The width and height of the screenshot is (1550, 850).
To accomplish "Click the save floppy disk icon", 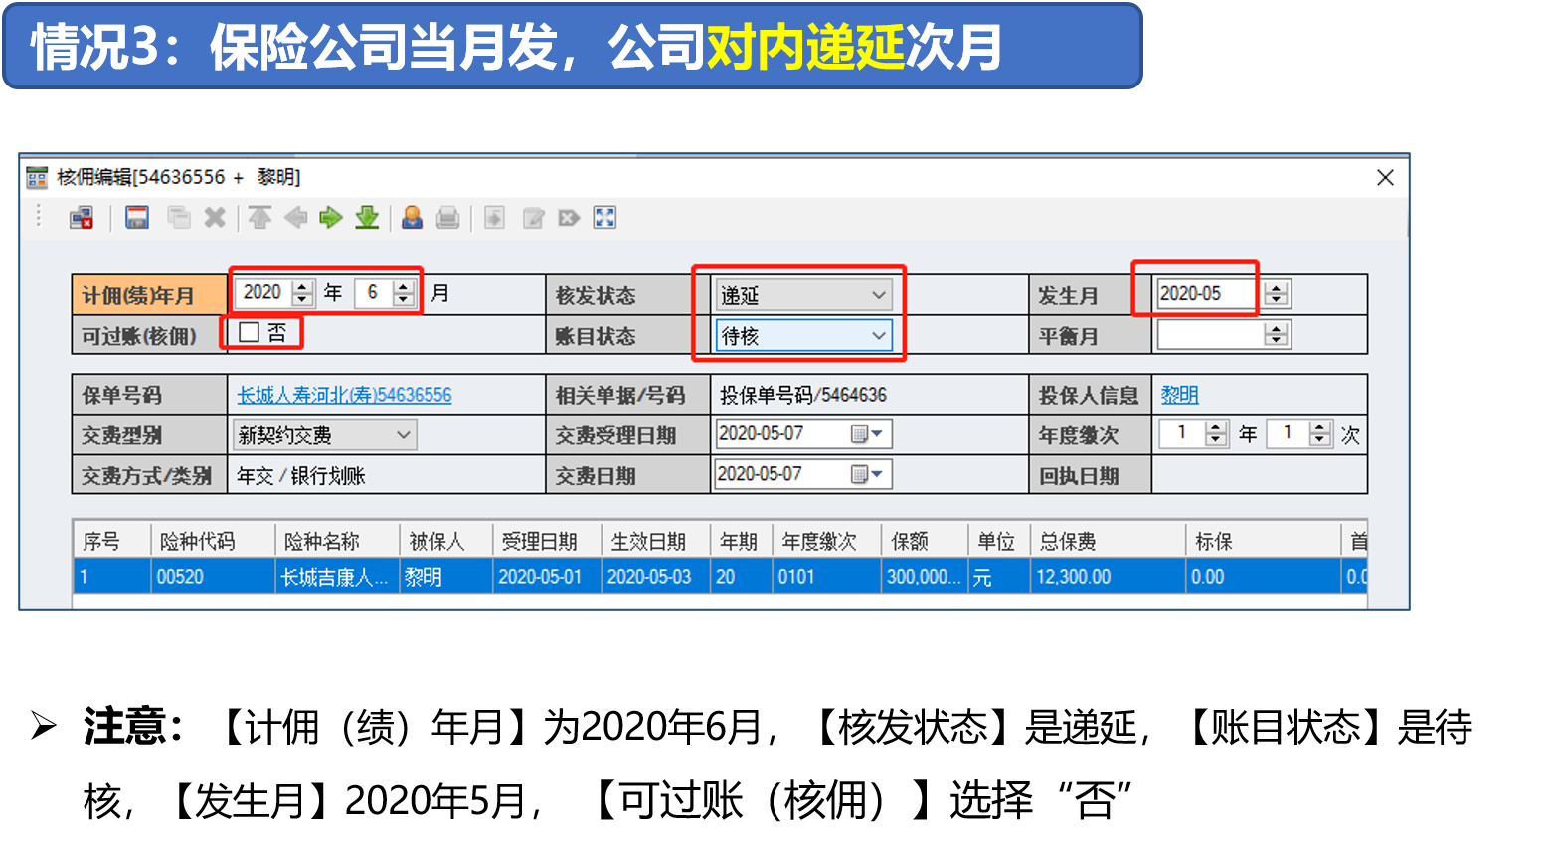I will 137,217.
